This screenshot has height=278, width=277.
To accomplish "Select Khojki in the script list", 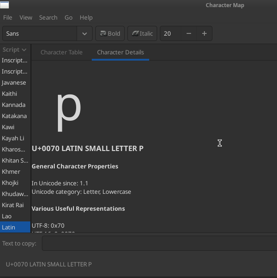I will pos(15,183).
